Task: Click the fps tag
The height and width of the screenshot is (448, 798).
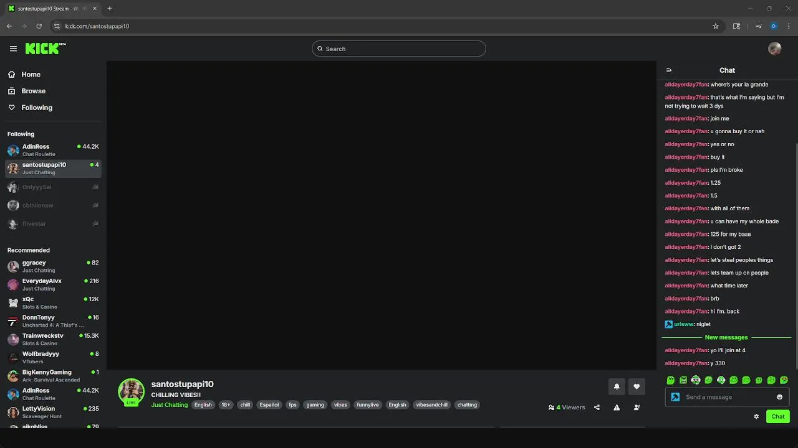Action: 292,405
